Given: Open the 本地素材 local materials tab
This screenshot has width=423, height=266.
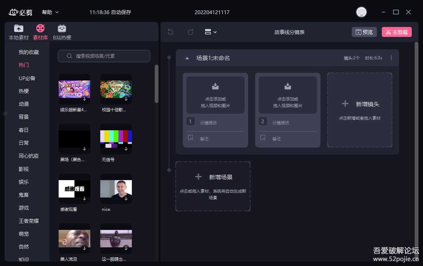Looking at the screenshot, I should click(19, 32).
